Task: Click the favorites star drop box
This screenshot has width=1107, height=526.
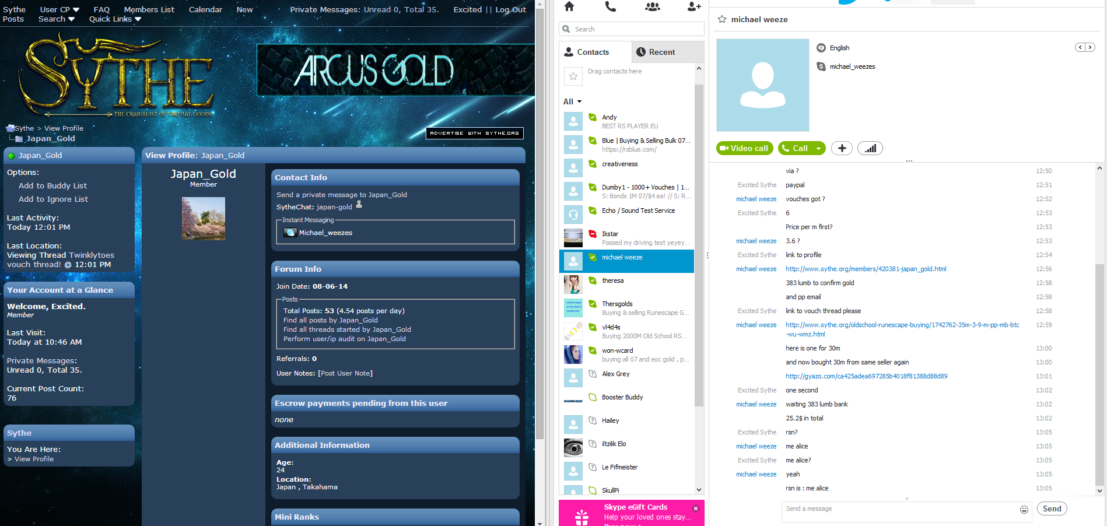Action: point(573,76)
